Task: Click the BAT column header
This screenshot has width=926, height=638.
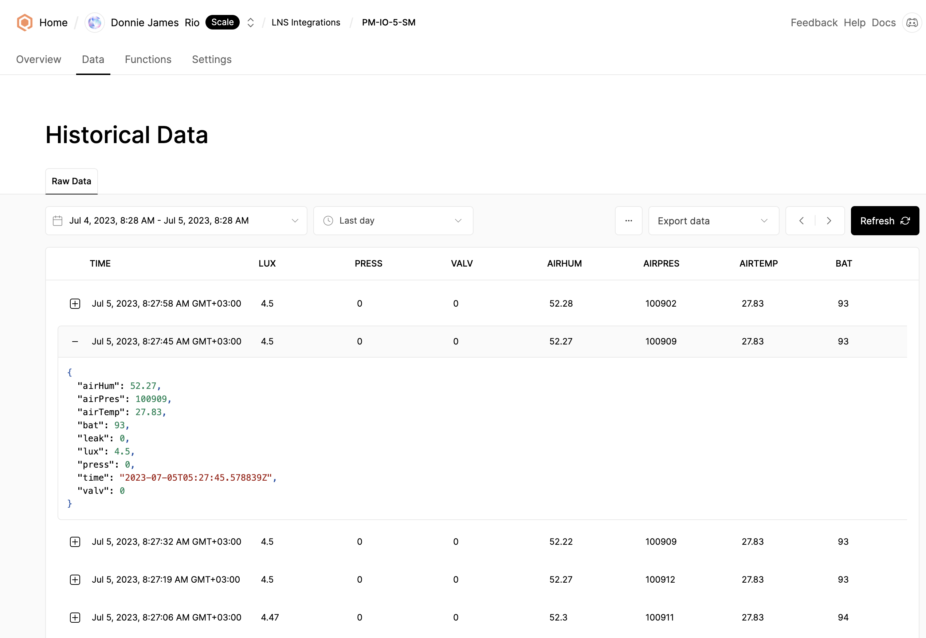Action: (x=844, y=263)
